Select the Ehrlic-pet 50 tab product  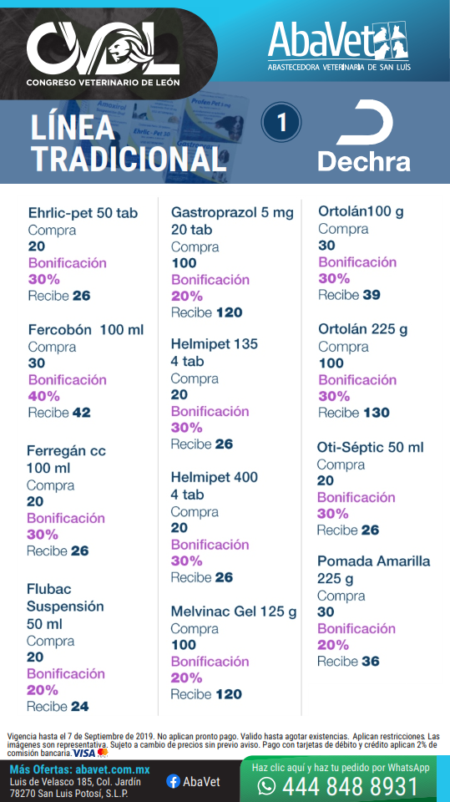point(83,213)
